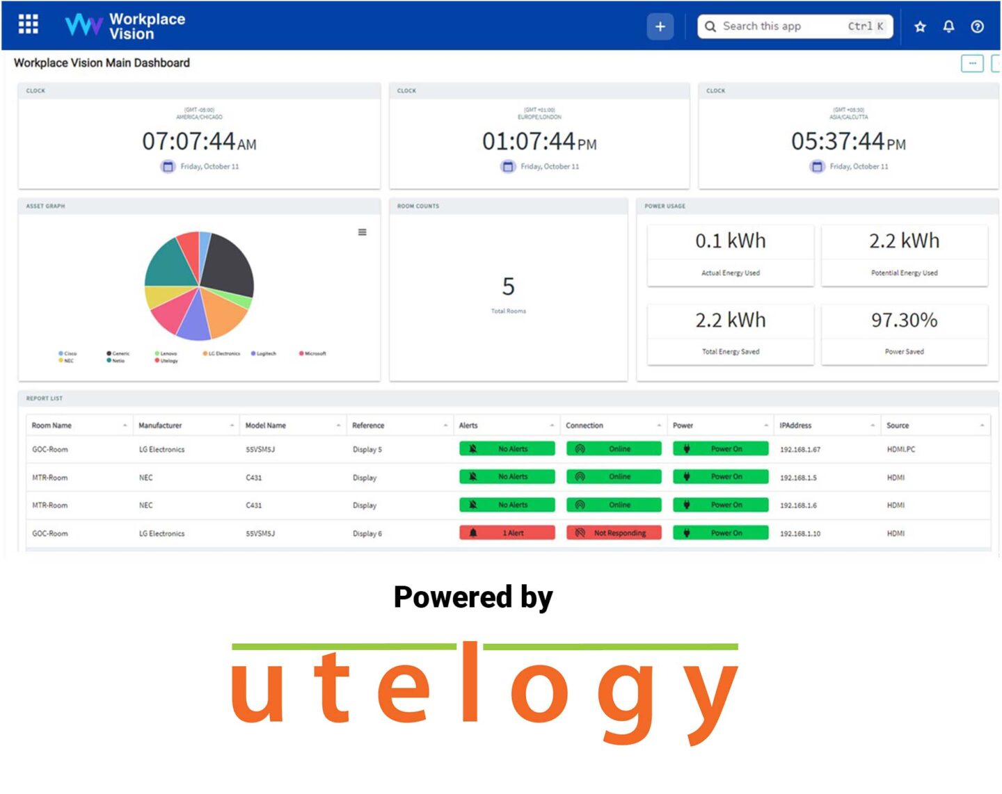
Task: Open the notifications bell icon
Action: click(x=948, y=26)
